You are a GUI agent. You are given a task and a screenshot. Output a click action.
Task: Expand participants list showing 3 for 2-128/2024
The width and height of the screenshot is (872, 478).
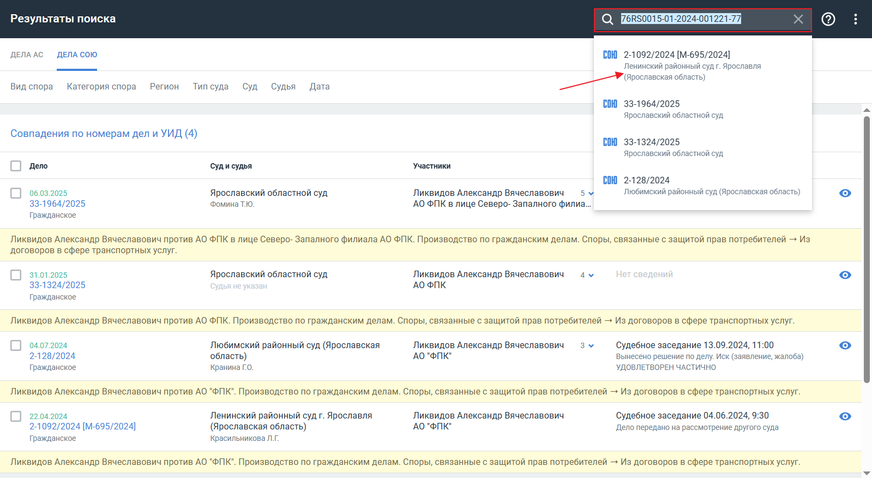(x=587, y=346)
